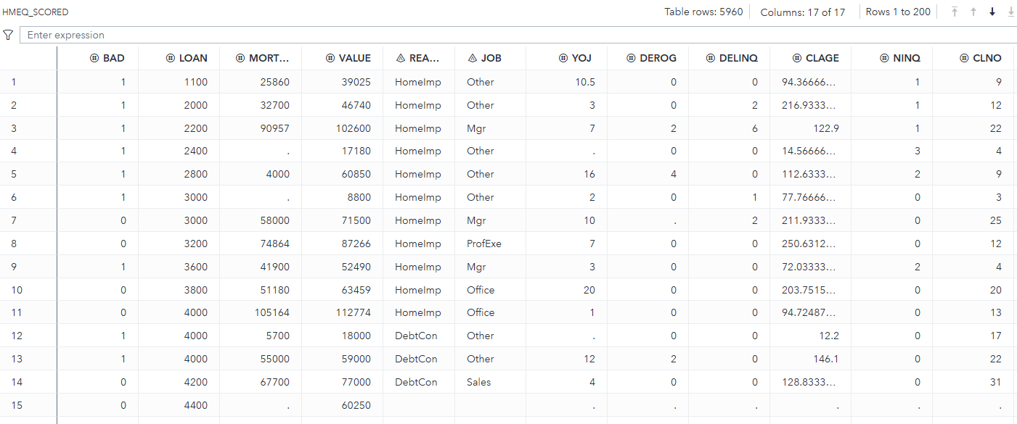Load the next rows with the down arrow
The width and height of the screenshot is (1017, 424).
(x=992, y=12)
